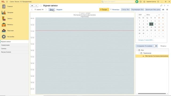Open the month Июнь selector
This screenshot has width=171, height=96.
pyautogui.click(x=151, y=15)
